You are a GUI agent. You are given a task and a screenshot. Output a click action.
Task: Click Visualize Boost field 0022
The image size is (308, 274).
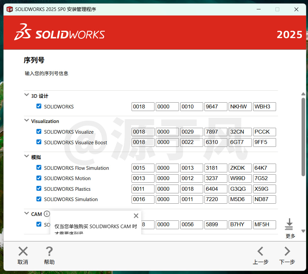tap(192, 142)
